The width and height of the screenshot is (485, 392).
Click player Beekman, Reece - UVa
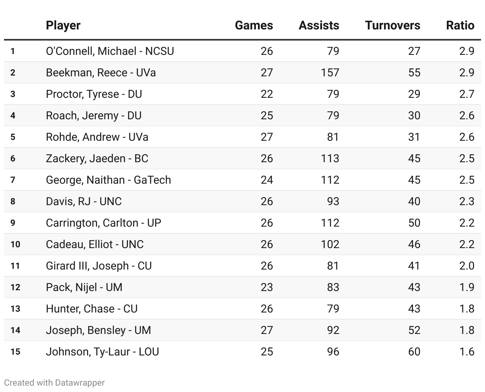coord(101,72)
